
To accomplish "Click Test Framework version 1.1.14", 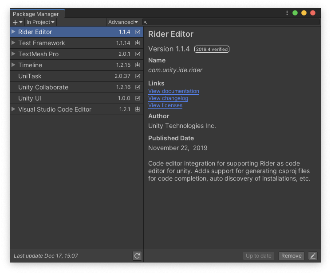I will (123, 43).
